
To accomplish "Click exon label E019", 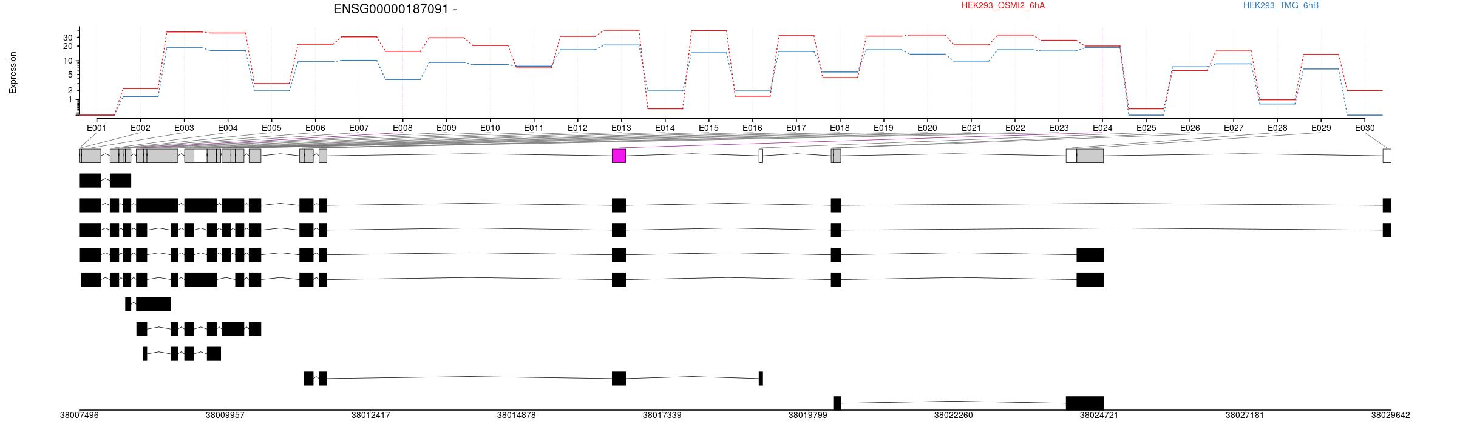I will (883, 128).
